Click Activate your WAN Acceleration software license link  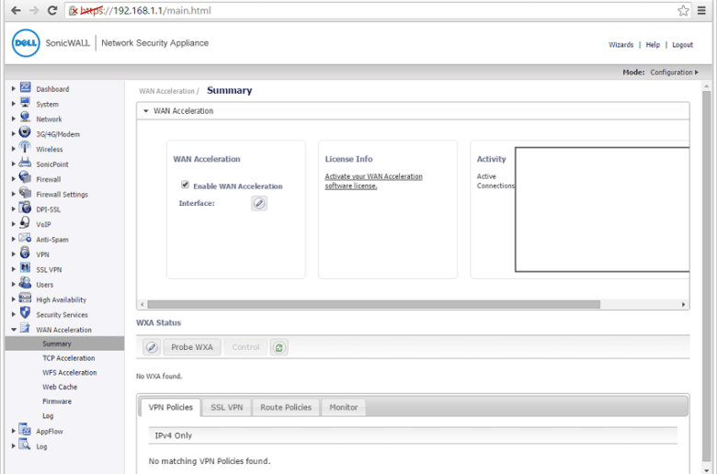[373, 181]
